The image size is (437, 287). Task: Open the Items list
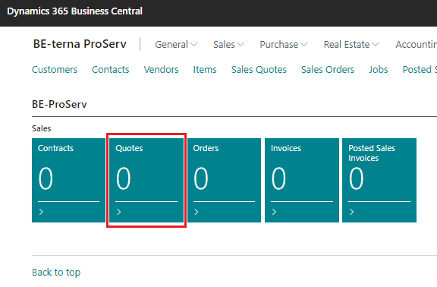click(205, 69)
